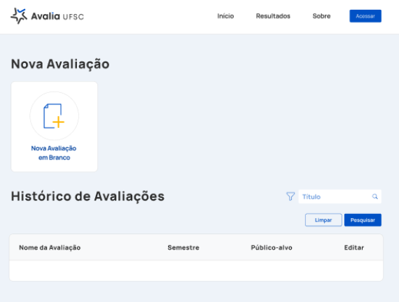Open the Sobre menu item
399x302 pixels.
click(321, 16)
